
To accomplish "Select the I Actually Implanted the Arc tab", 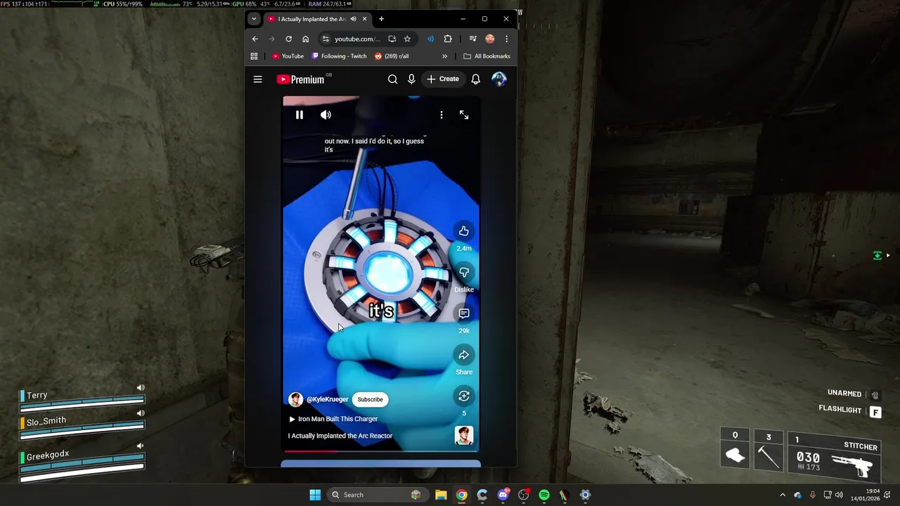I will tap(312, 19).
